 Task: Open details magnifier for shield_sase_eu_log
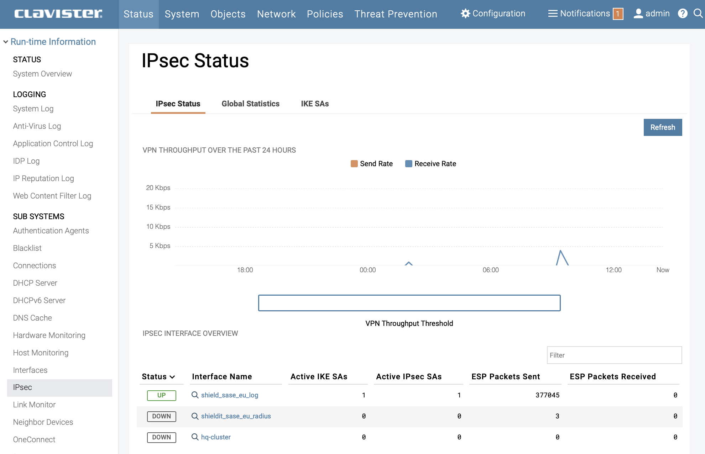pos(194,395)
